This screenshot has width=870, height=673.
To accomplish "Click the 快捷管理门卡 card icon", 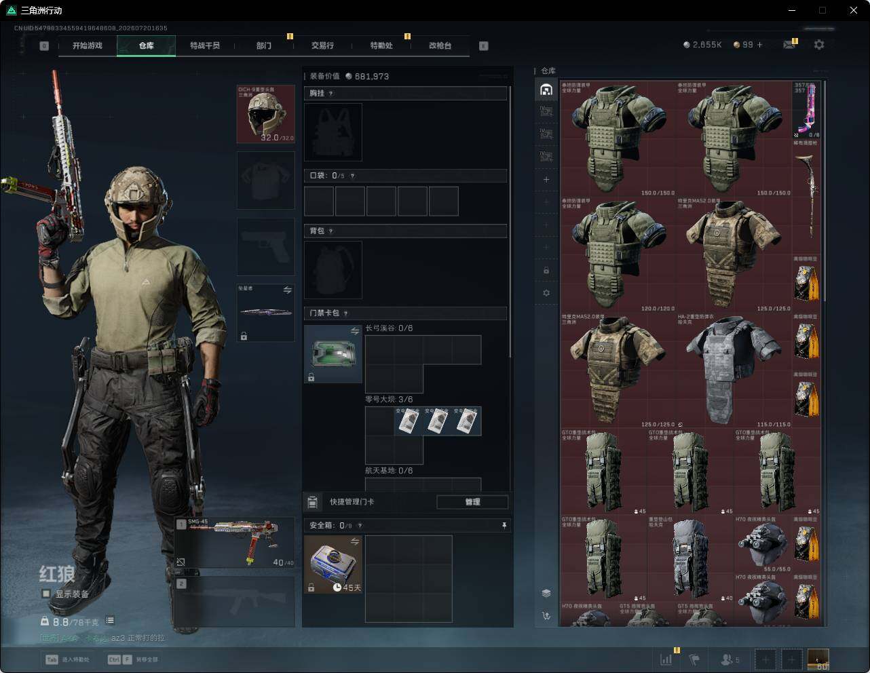I will pyautogui.click(x=312, y=502).
